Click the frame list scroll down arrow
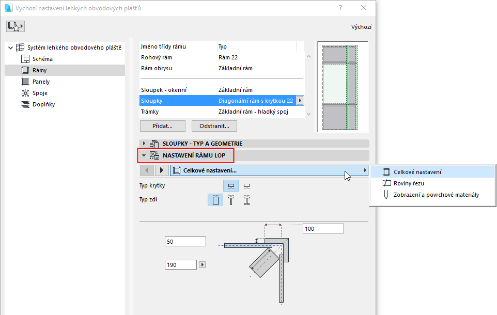Viewport: 497px width, 315px height. pos(309,114)
